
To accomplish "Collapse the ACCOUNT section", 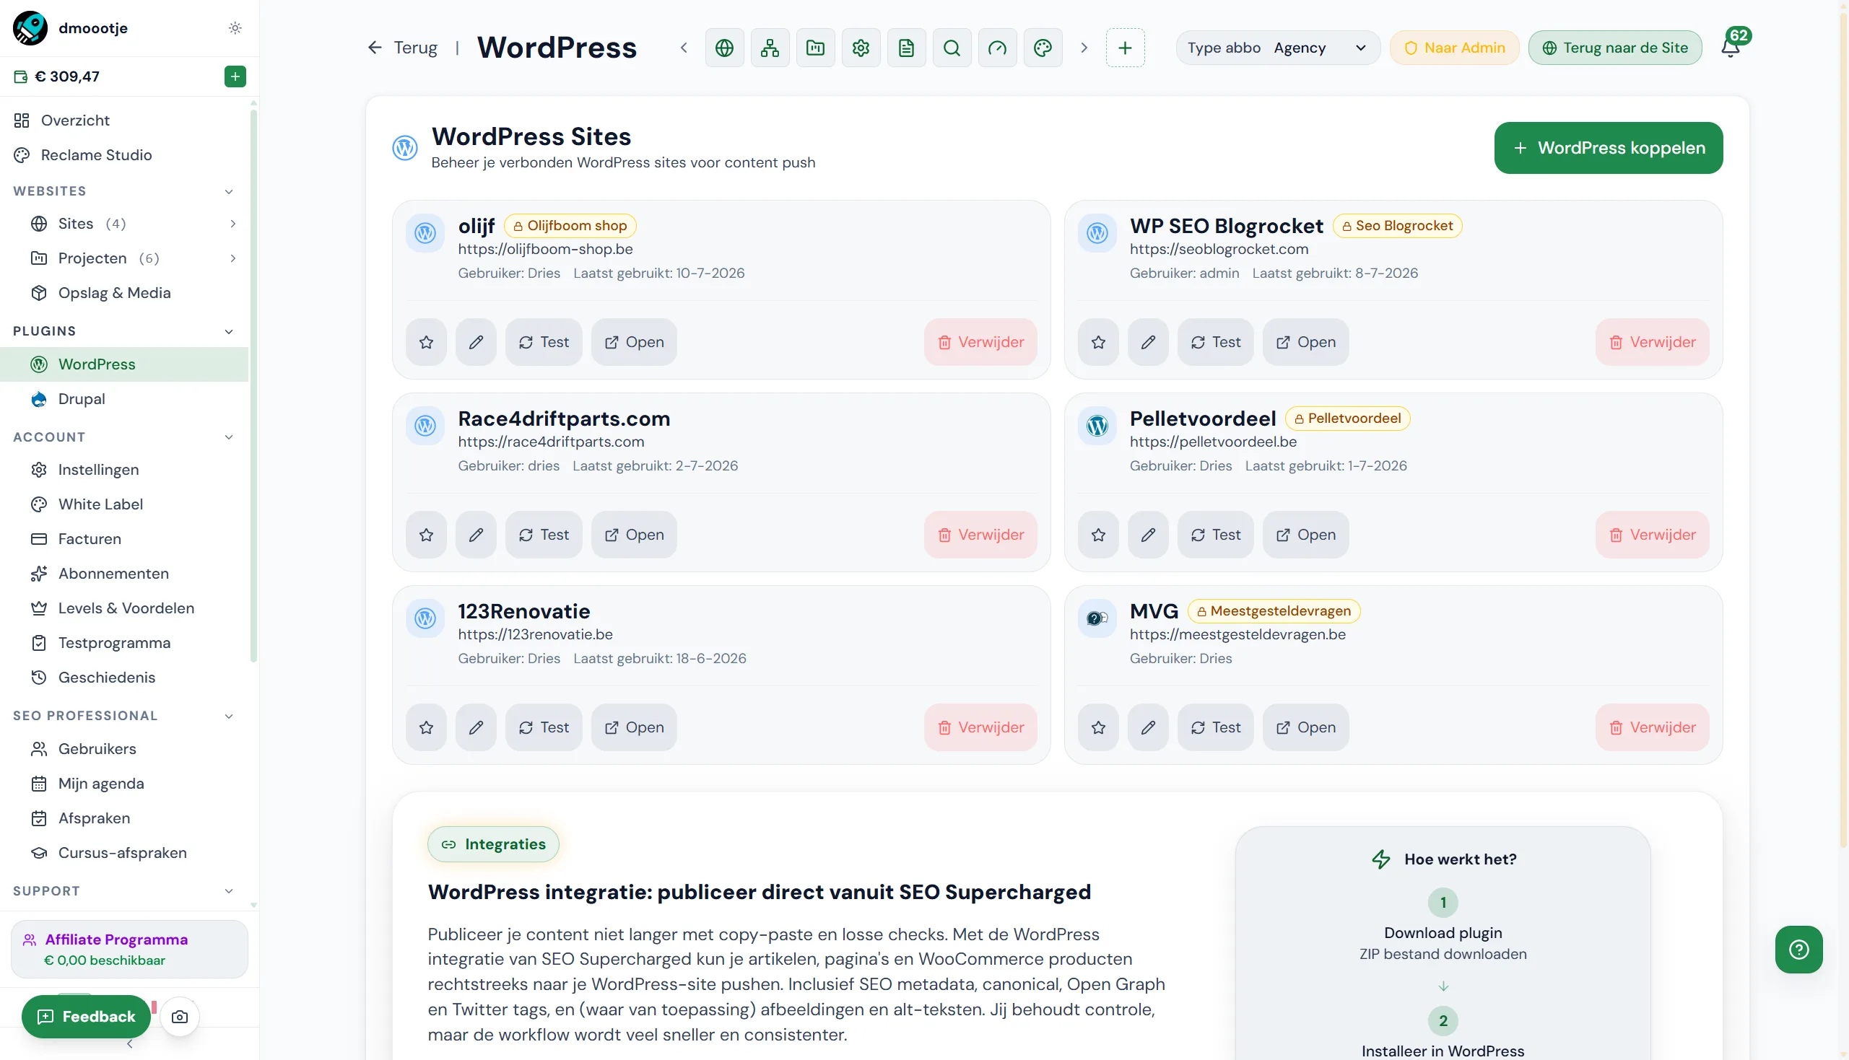I will click(229, 437).
